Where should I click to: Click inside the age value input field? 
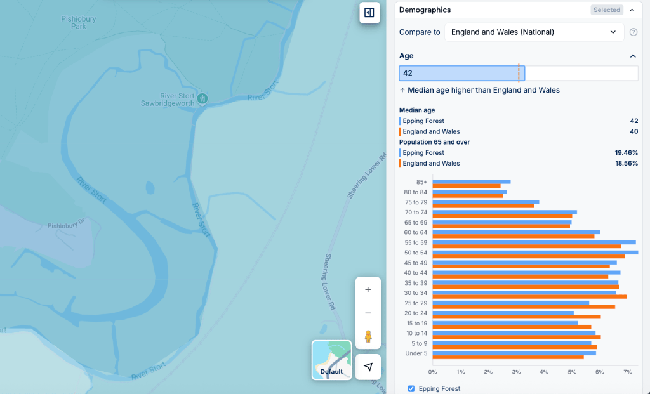pos(461,73)
